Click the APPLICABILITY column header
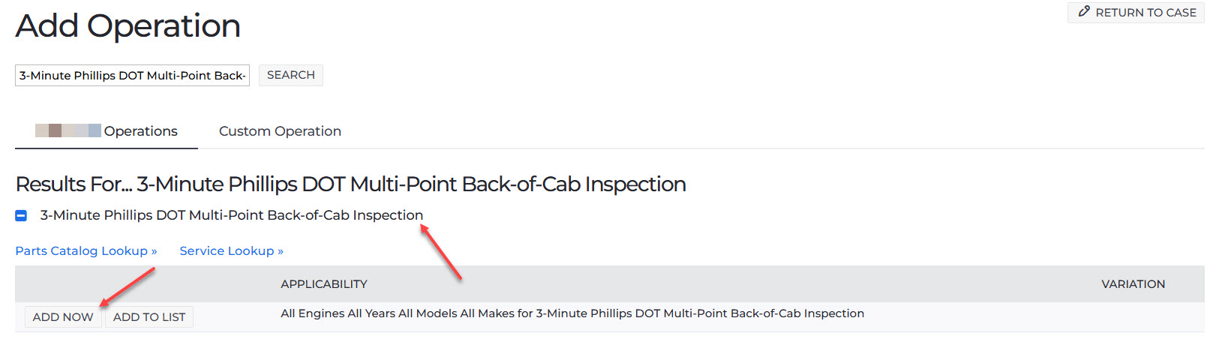This screenshot has width=1216, height=360. click(x=324, y=284)
